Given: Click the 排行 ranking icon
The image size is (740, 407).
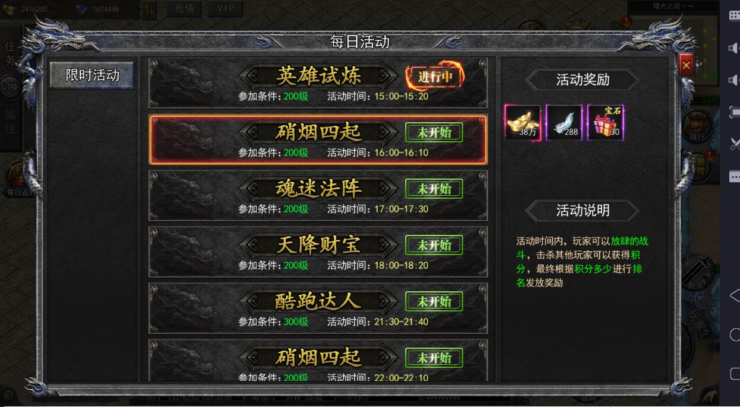Looking at the screenshot, I should coord(697,126).
